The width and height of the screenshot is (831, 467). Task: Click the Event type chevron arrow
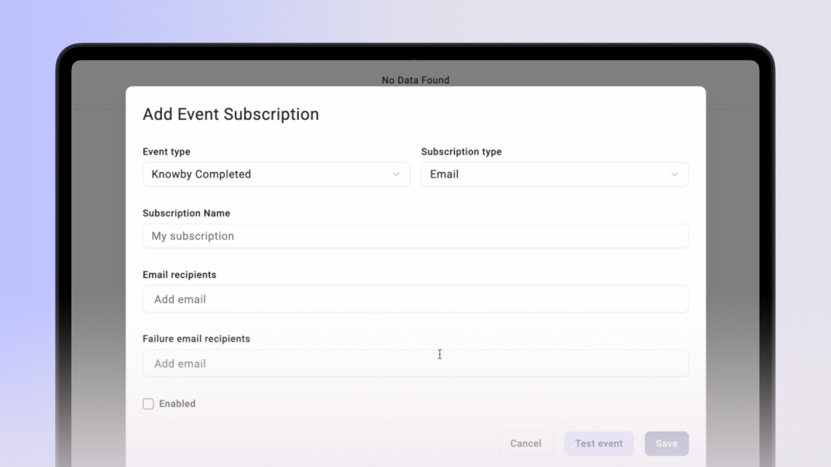click(395, 174)
